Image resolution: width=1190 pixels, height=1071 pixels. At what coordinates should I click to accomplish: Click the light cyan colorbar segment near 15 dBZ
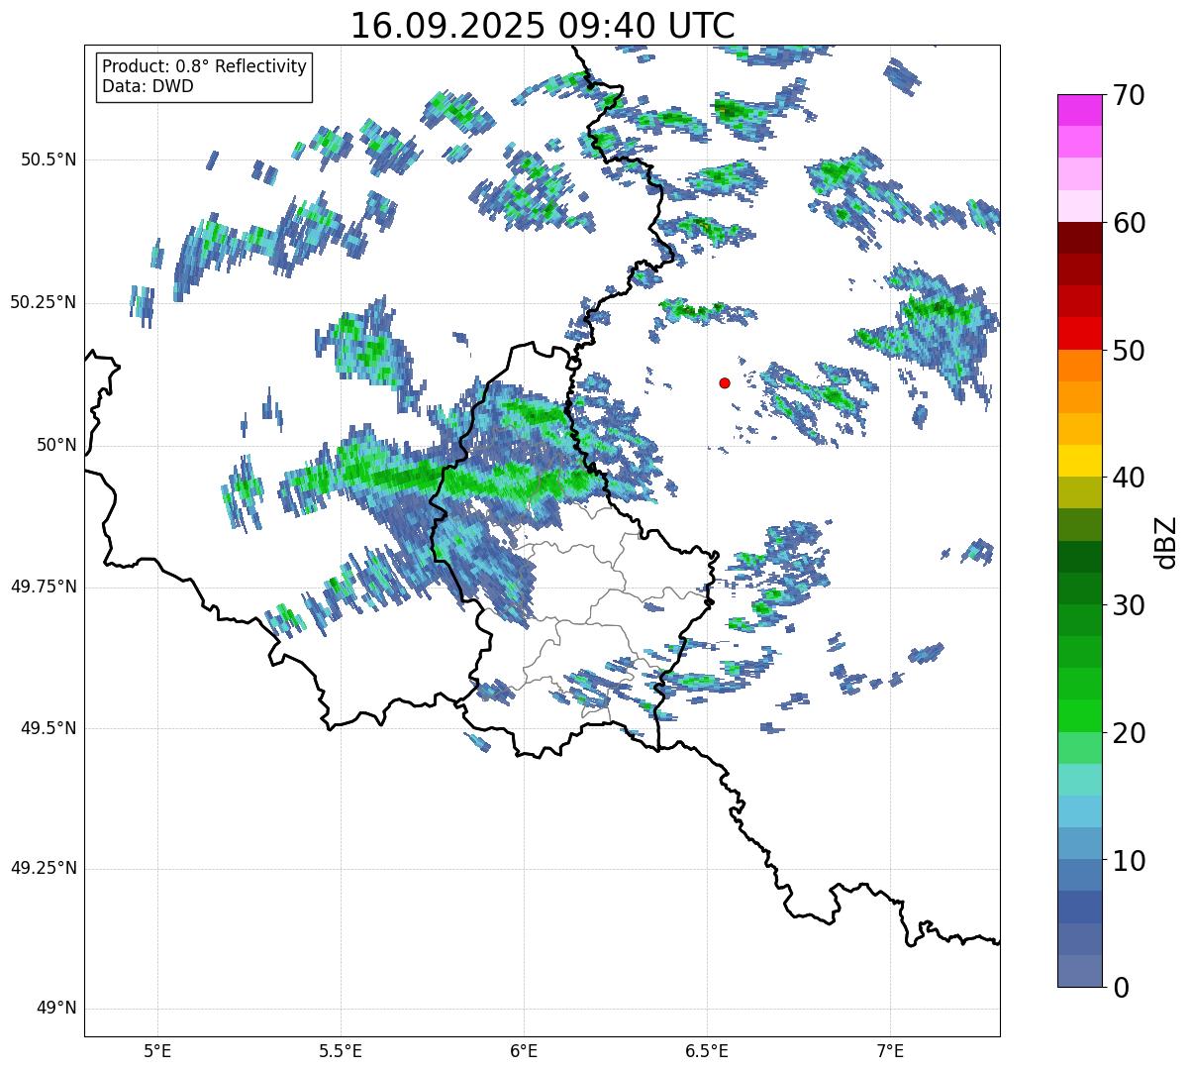pos(1080,780)
